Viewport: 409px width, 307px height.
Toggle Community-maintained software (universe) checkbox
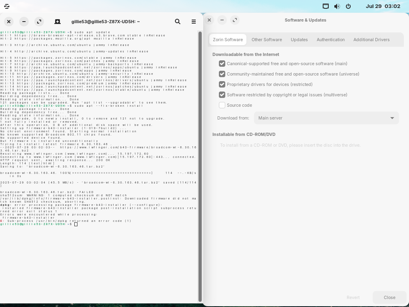pyautogui.click(x=222, y=74)
